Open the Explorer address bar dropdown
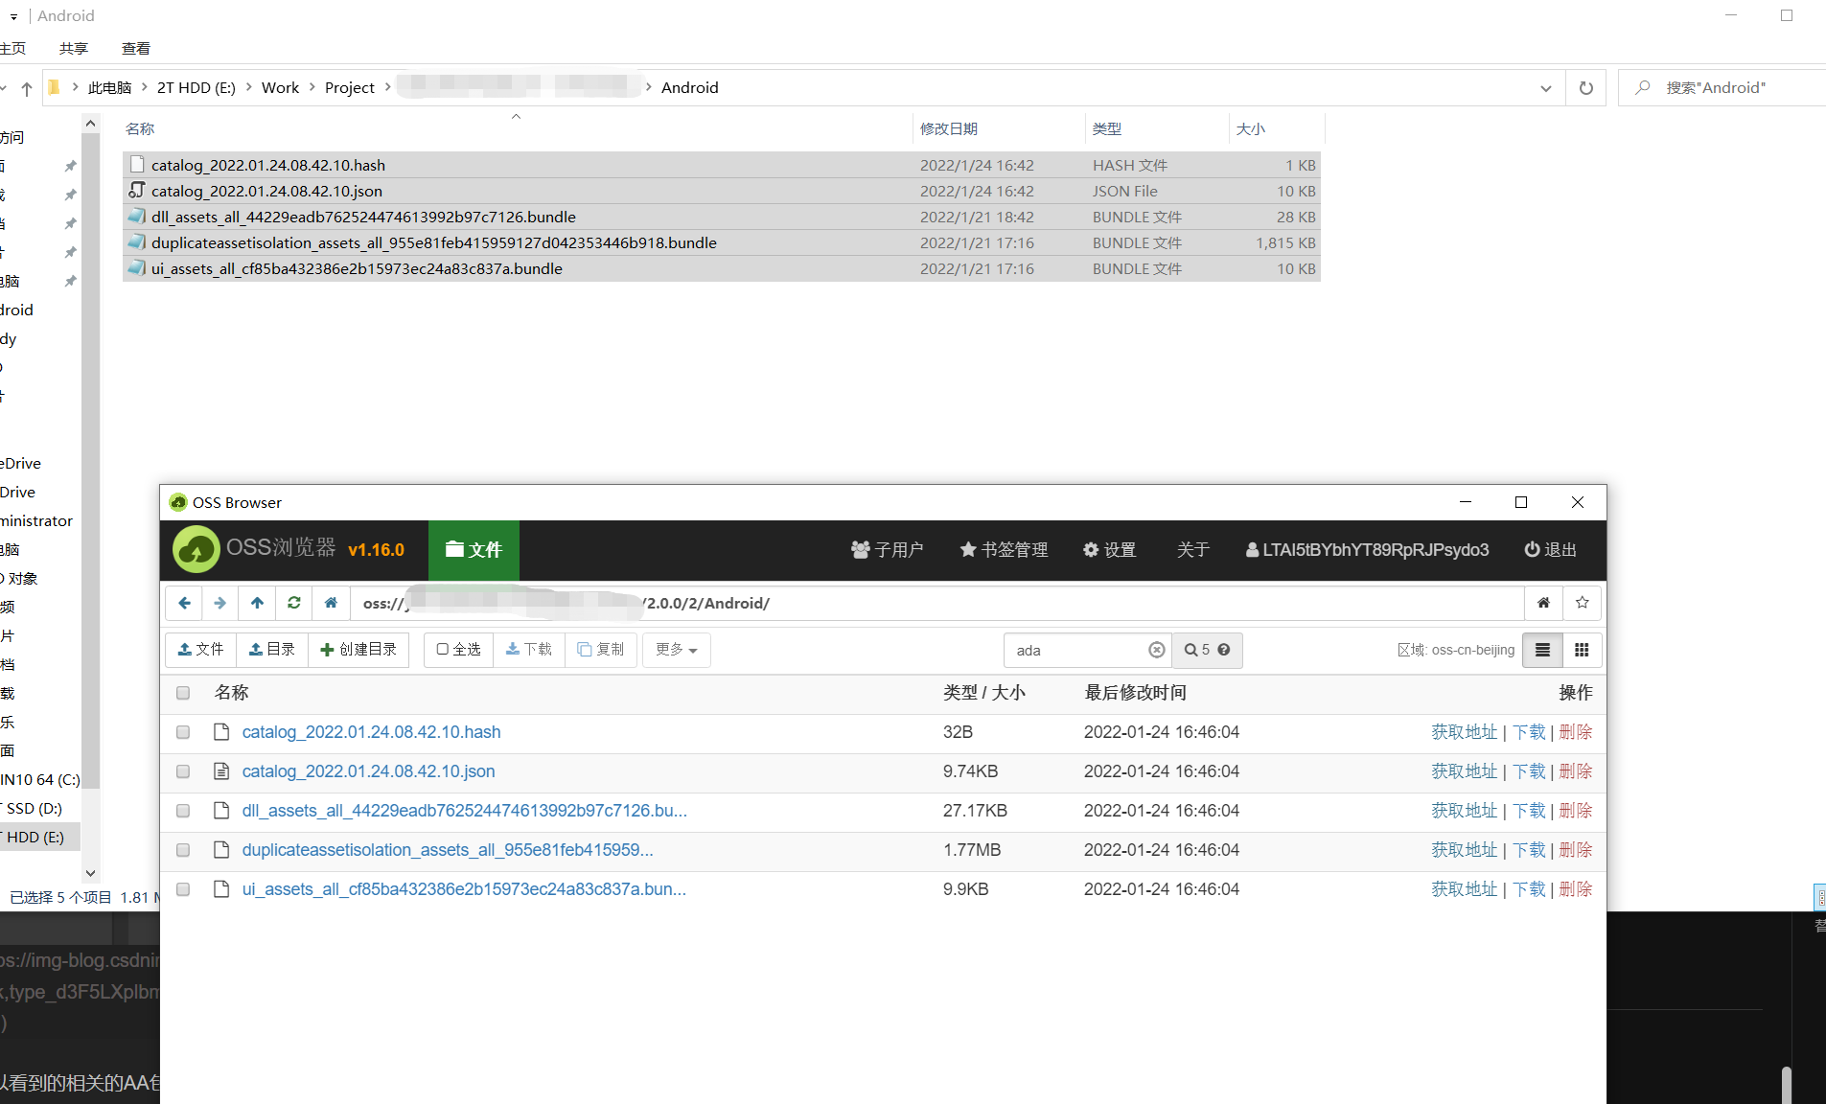Screen dimensions: 1826x1104 click(x=1545, y=87)
